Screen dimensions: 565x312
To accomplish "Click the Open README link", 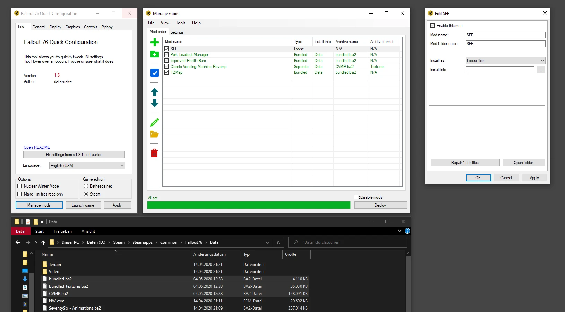I will pos(37,147).
